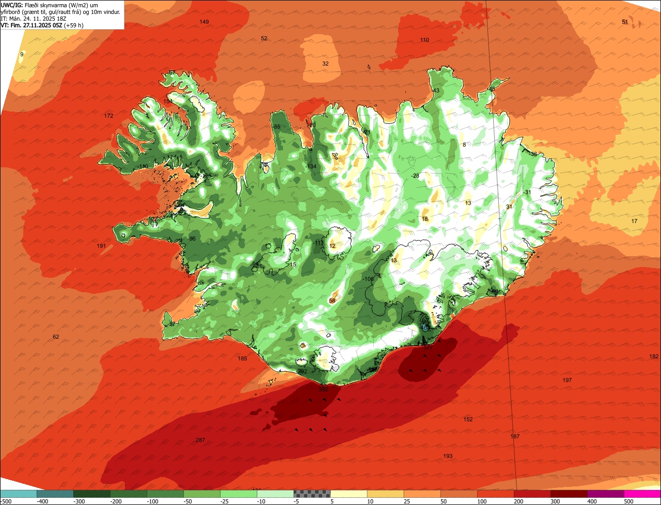Click the inland value -134

click(310, 166)
